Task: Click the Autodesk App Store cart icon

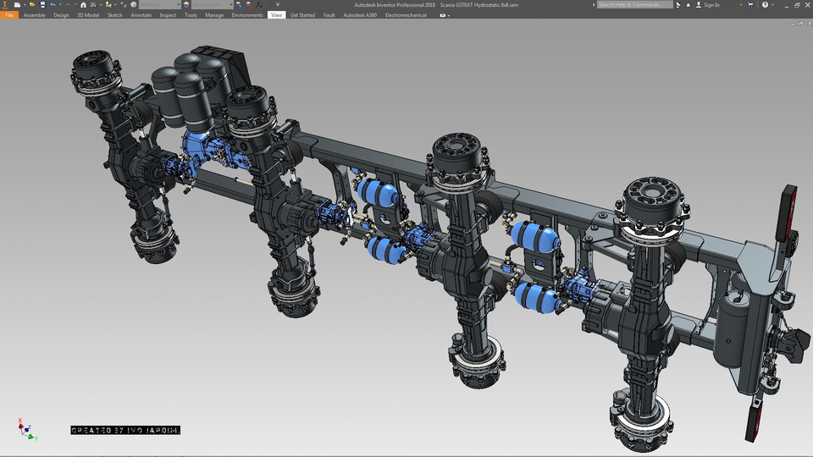Action: (752, 5)
